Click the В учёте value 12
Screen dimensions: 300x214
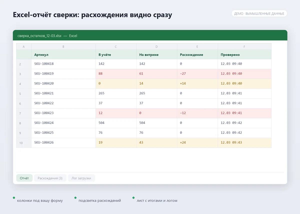tap(116, 113)
